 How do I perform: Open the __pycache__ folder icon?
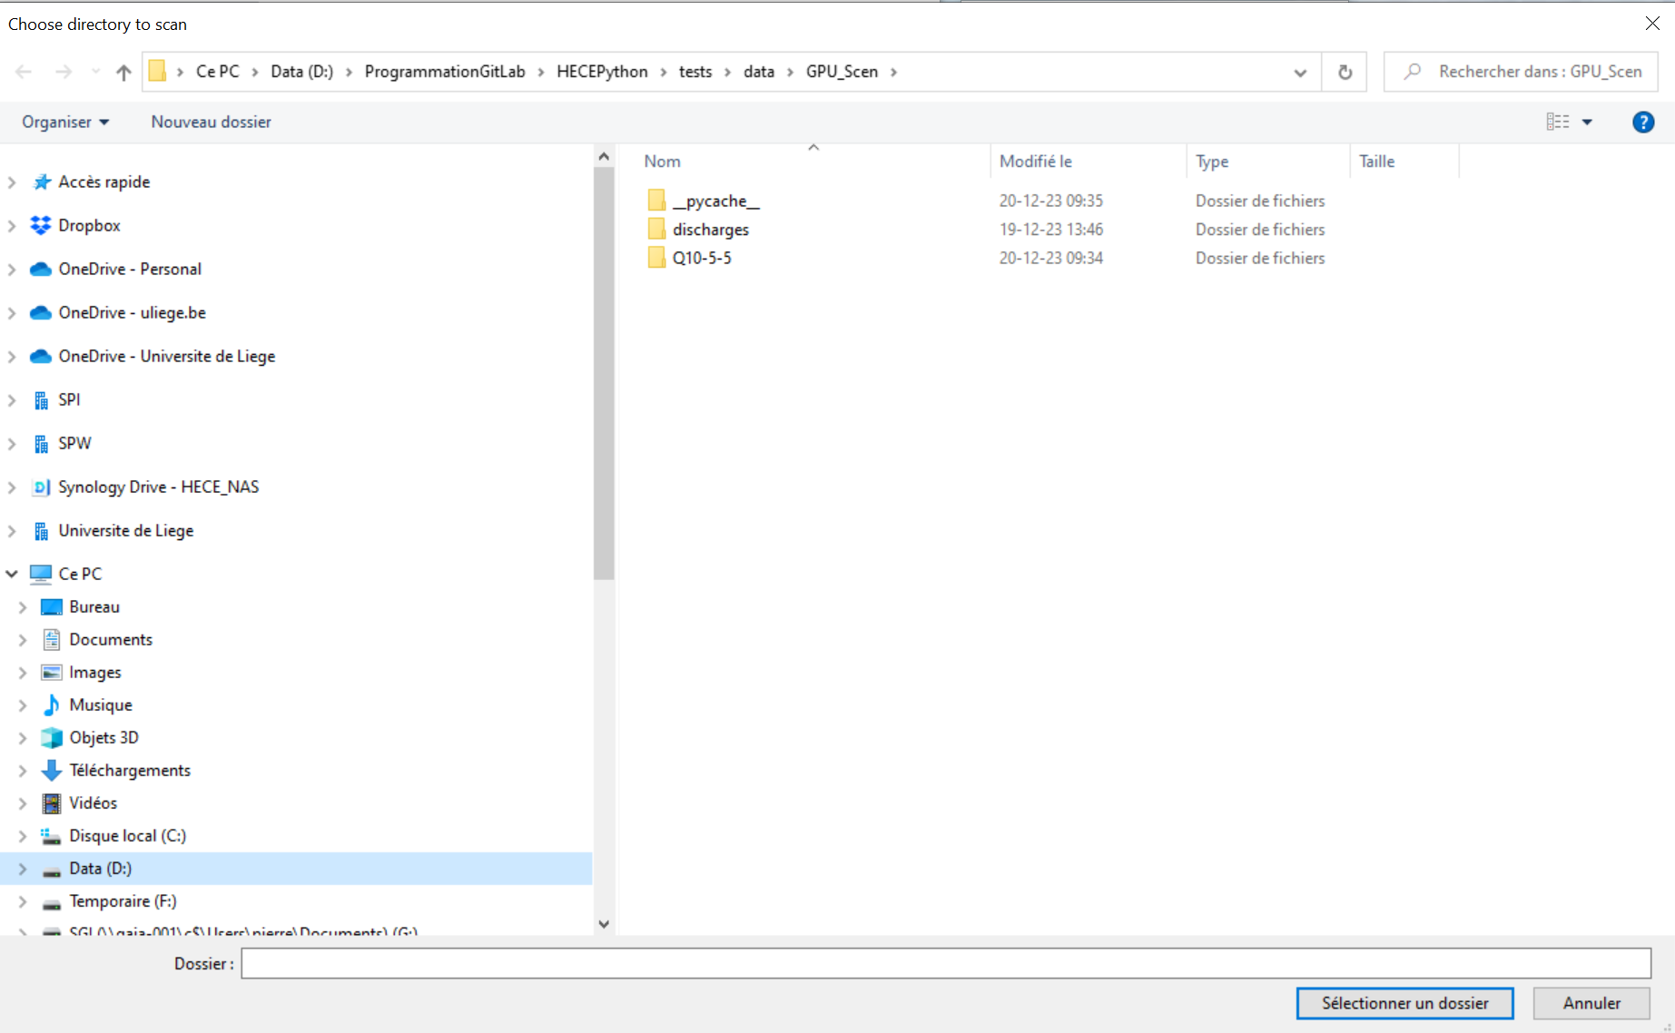pyautogui.click(x=656, y=201)
